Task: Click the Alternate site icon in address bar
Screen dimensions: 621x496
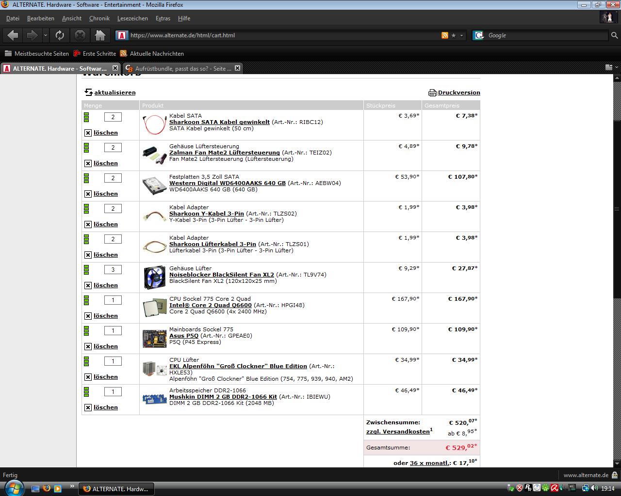Action: pyautogui.click(x=122, y=35)
